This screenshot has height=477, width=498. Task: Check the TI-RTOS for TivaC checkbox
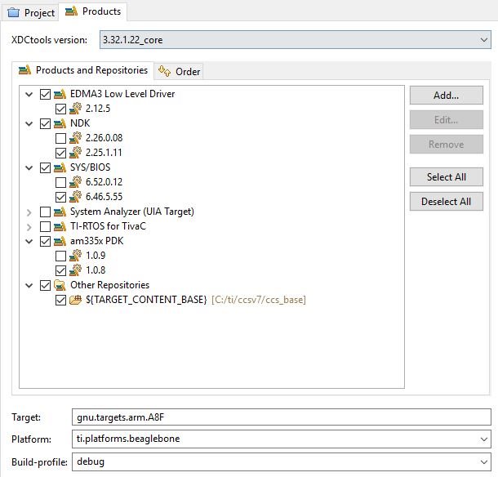pyautogui.click(x=45, y=226)
